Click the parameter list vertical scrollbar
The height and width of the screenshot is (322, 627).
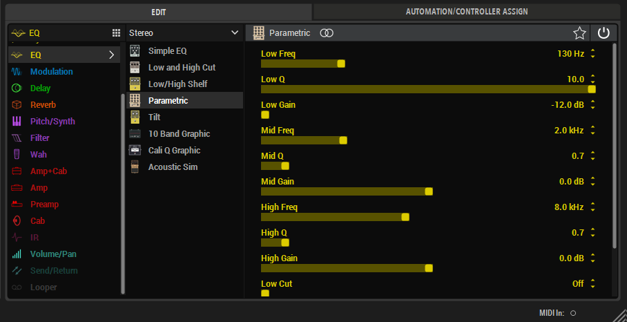[615, 145]
